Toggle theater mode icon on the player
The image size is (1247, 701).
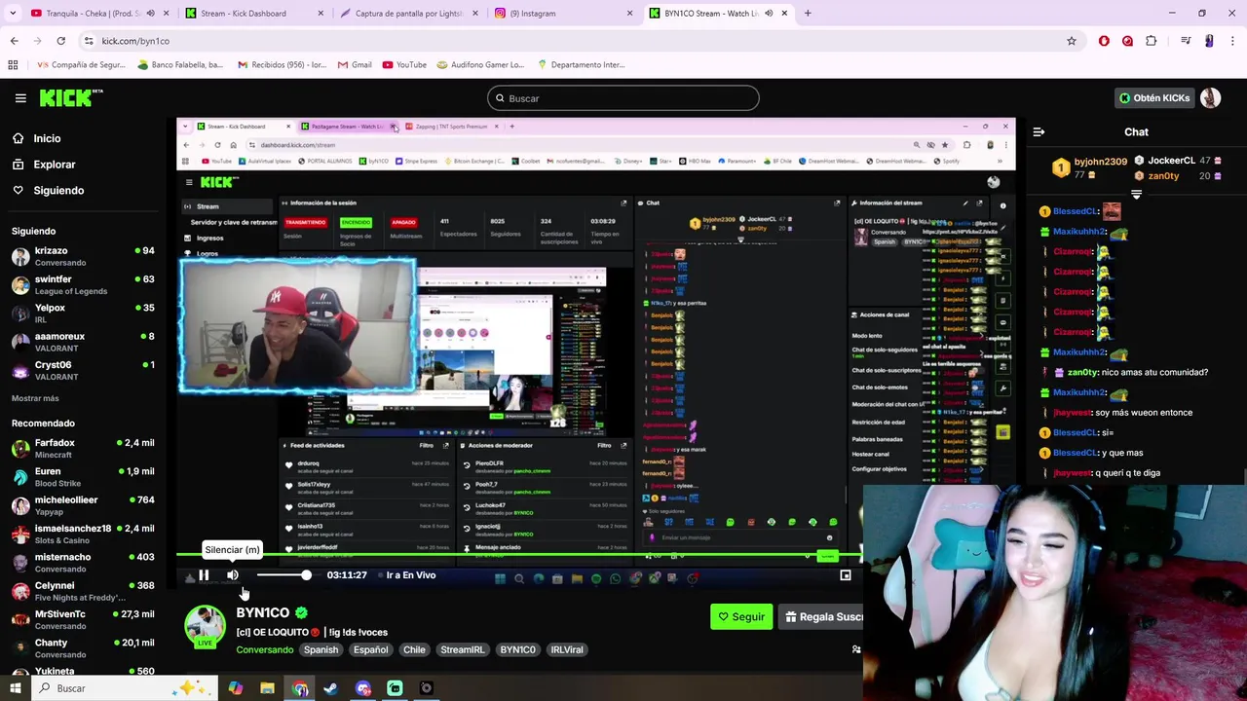[846, 575]
